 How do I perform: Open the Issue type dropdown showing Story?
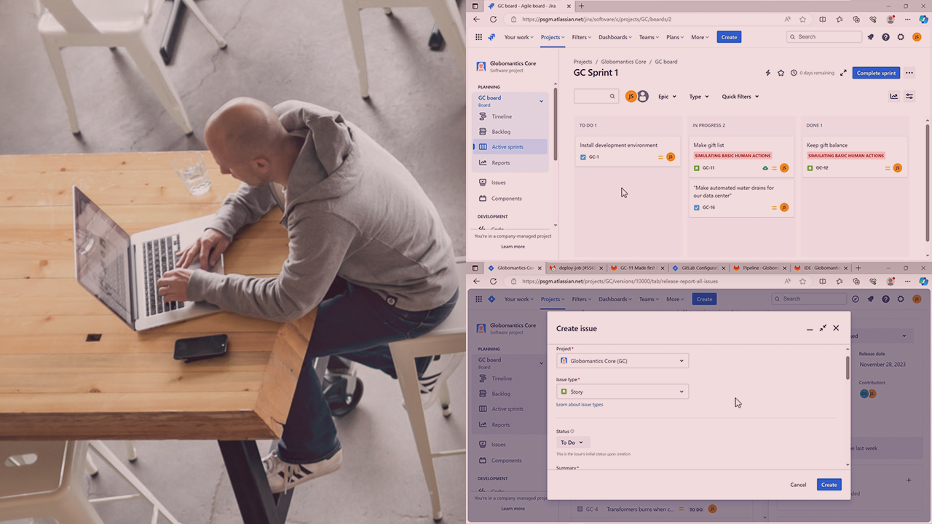(x=623, y=392)
